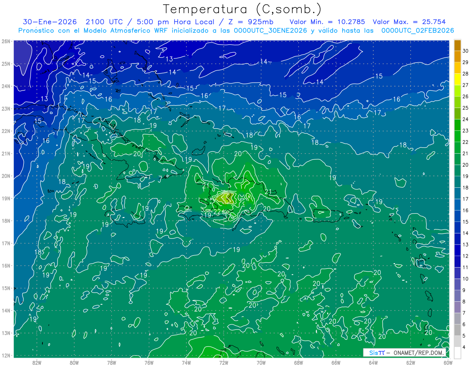476x368 pixels.
Task: Click the "76W" longitude axis label
Action: pyautogui.click(x=149, y=362)
